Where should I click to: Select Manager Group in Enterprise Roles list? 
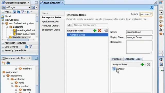pos(87,35)
